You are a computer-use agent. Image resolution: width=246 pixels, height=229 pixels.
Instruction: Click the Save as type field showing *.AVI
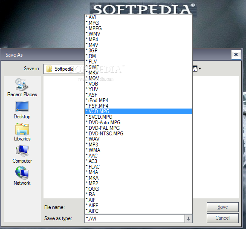tap(135, 218)
